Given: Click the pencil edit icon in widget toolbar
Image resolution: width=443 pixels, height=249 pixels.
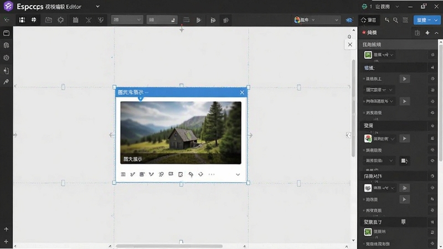Looking at the screenshot, I should [x=132, y=174].
